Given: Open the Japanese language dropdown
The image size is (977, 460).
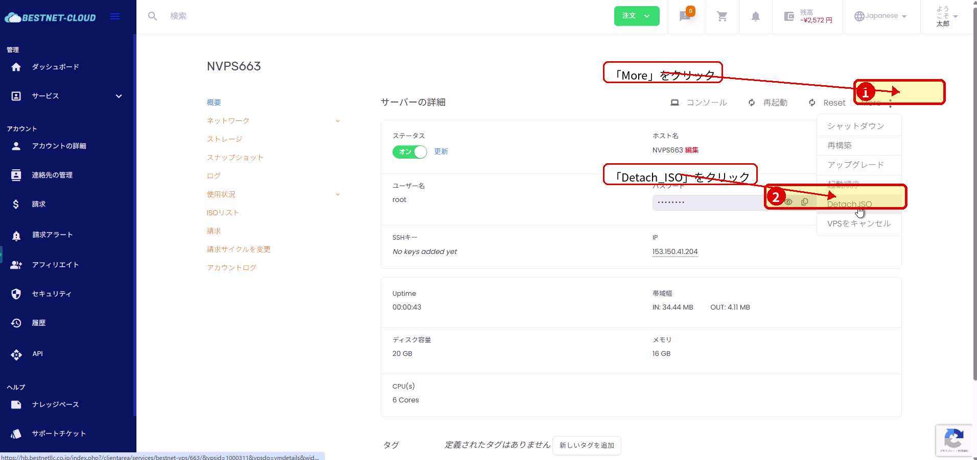Looking at the screenshot, I should [x=881, y=16].
